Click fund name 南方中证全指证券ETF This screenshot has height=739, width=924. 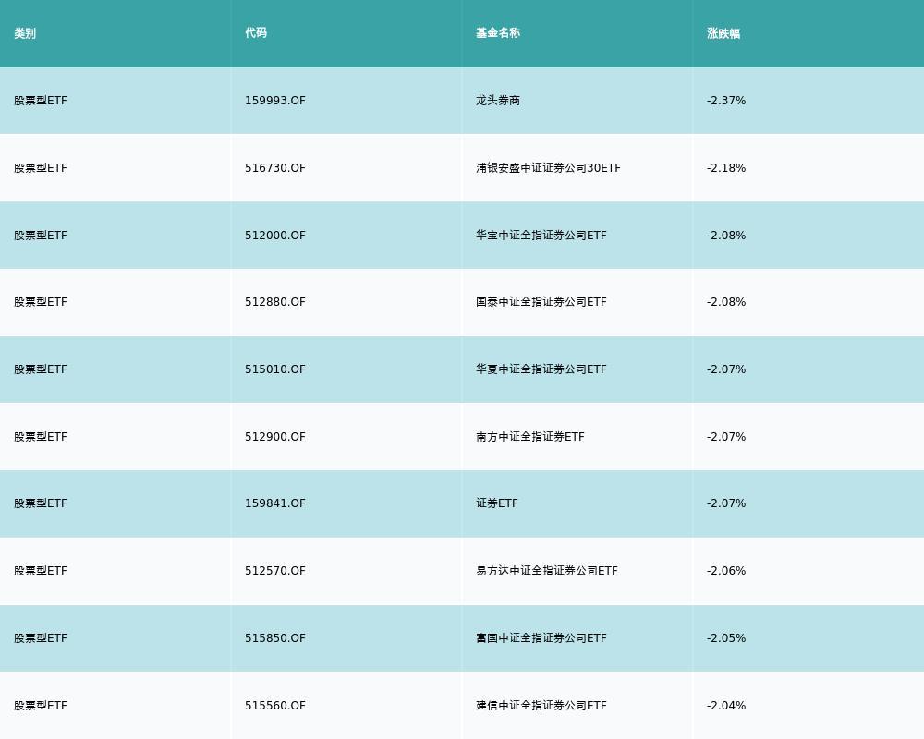529,437
